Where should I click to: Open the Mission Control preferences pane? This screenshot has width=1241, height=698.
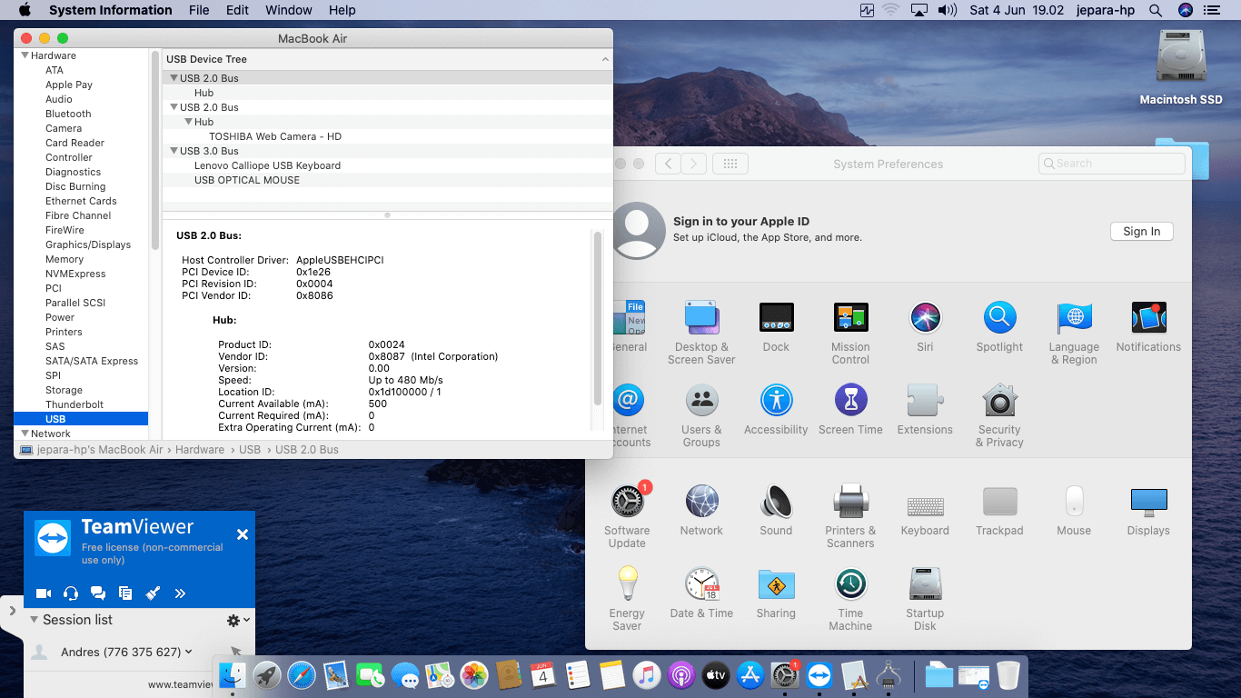tap(850, 319)
